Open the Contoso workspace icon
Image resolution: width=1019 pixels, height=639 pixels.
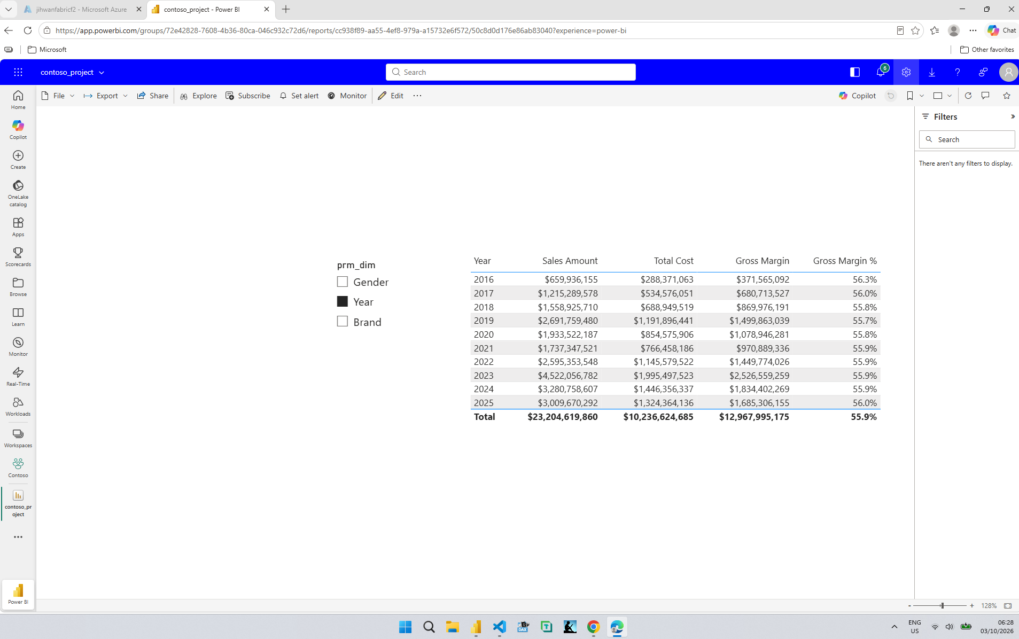[18, 467]
